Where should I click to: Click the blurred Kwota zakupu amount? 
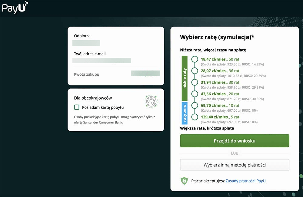point(145,73)
